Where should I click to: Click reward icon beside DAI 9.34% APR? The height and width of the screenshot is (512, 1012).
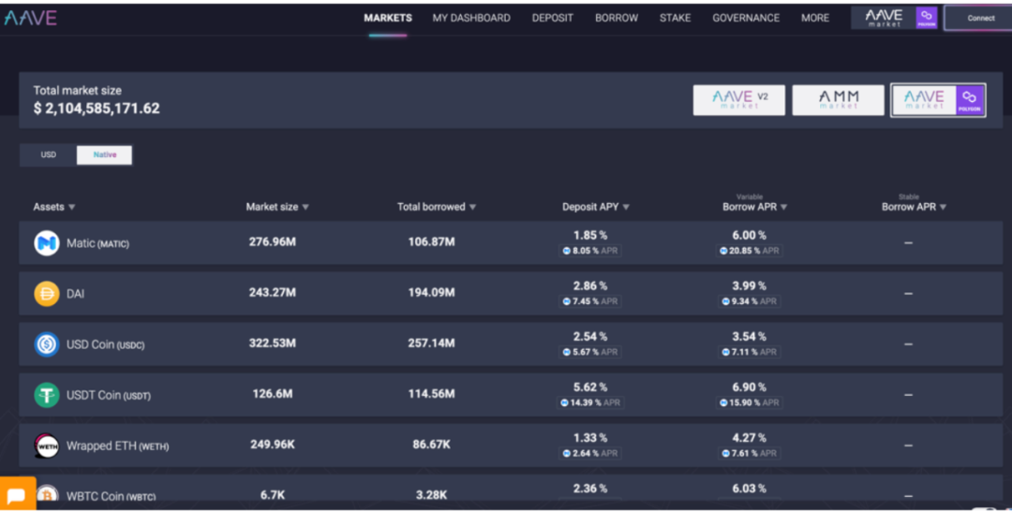point(725,301)
